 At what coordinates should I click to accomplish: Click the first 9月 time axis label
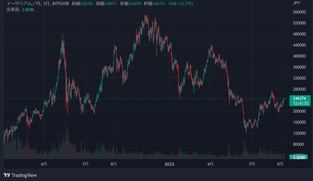pos(114,164)
